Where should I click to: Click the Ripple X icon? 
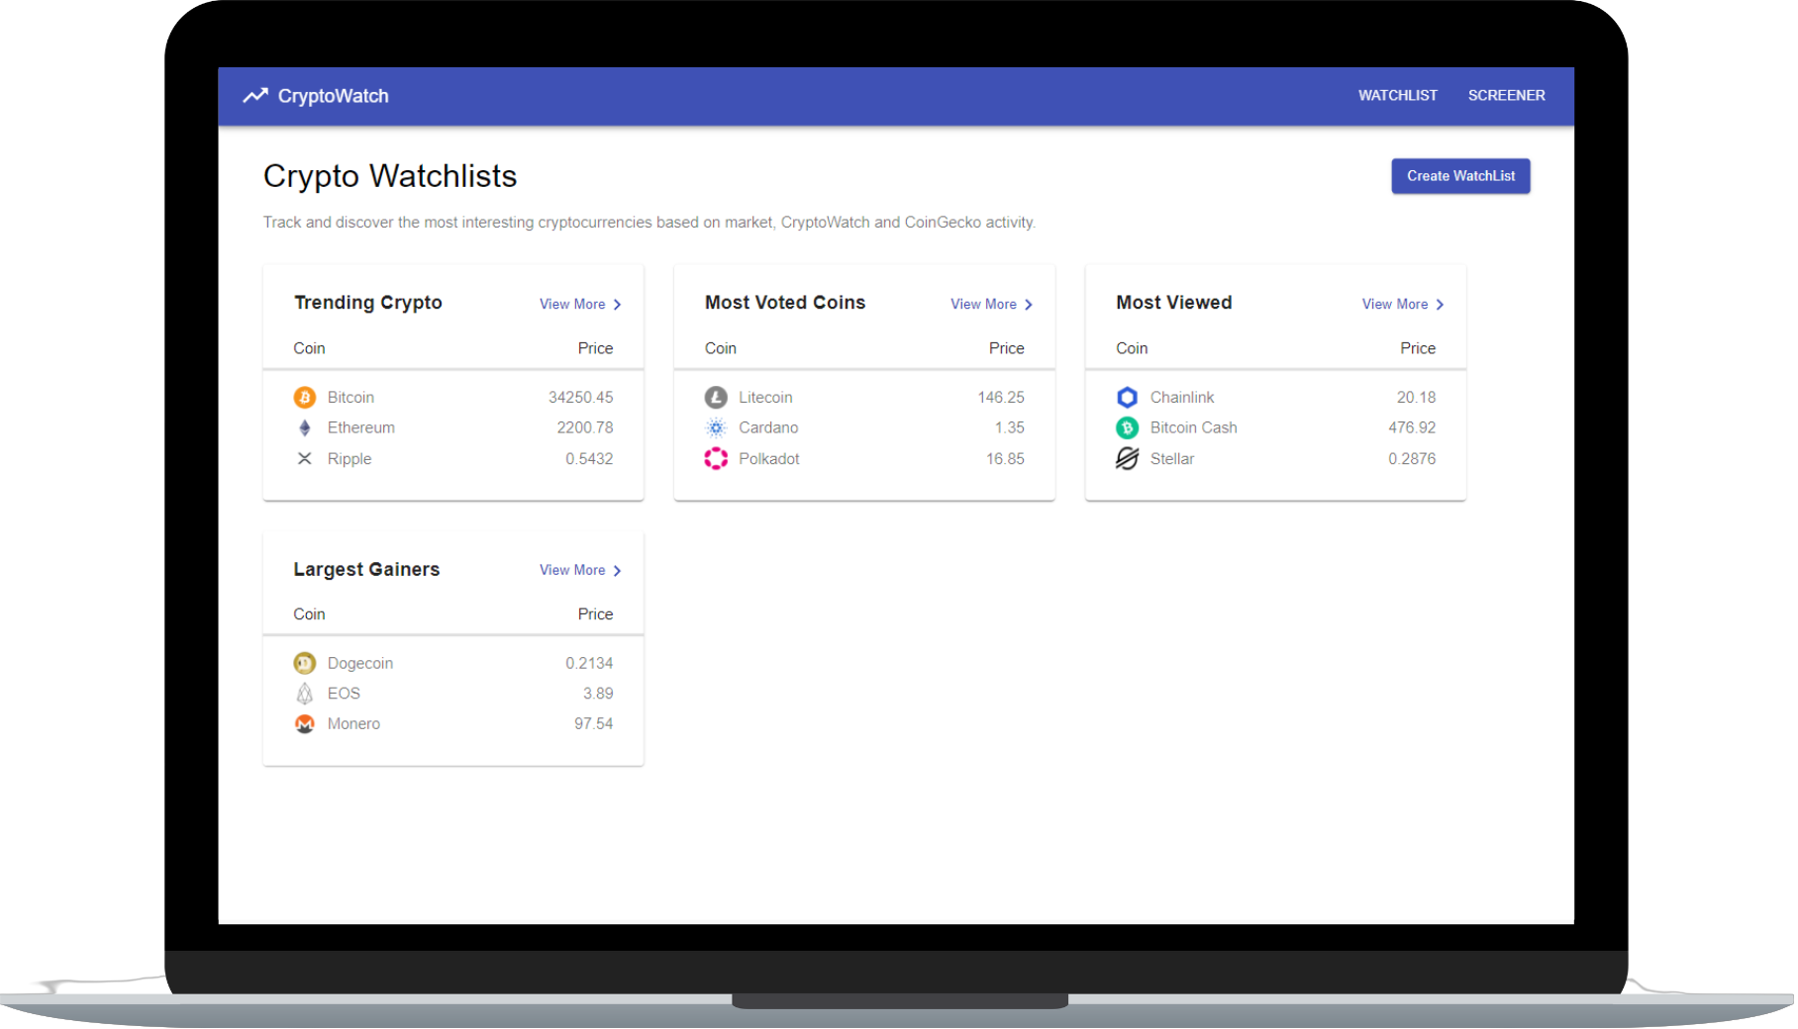tap(305, 459)
